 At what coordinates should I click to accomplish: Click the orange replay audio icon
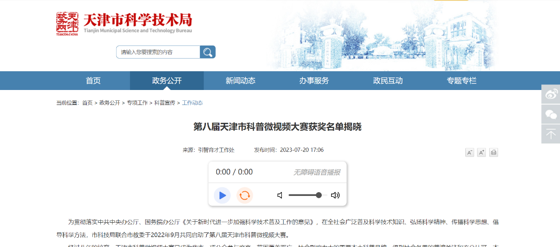tap(244, 195)
